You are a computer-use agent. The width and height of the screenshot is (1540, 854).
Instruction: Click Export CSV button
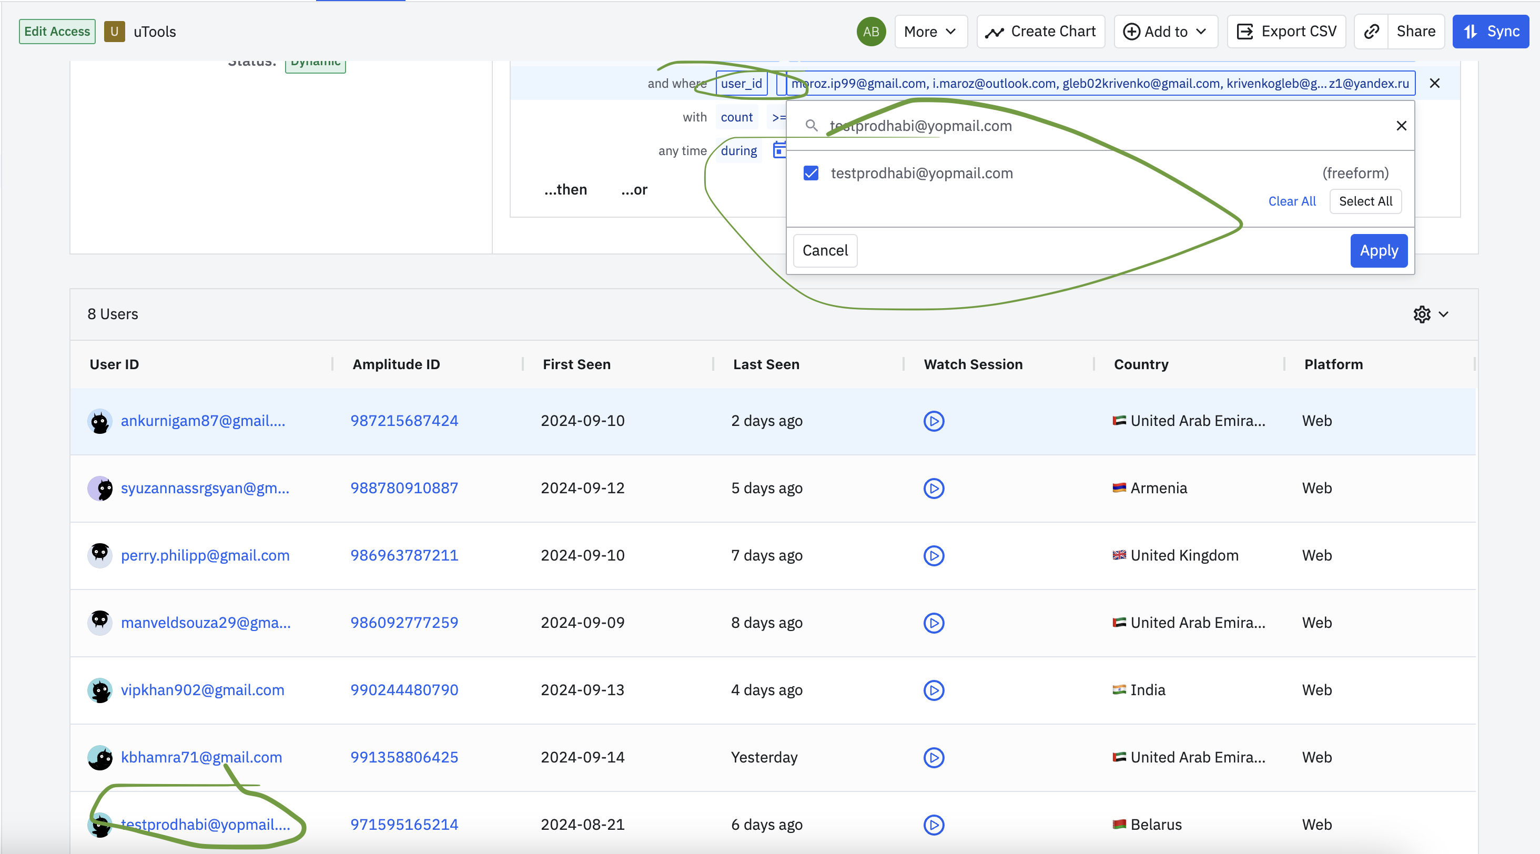click(1286, 32)
